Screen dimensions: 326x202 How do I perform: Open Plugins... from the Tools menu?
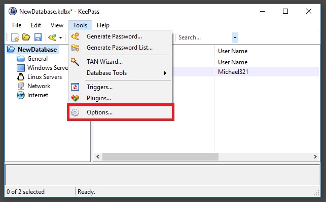(x=120, y=98)
